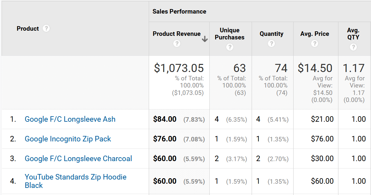Sort by Unique Purchases column header

coord(229,34)
